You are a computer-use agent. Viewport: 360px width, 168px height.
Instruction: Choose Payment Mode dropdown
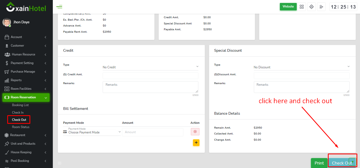point(92,132)
